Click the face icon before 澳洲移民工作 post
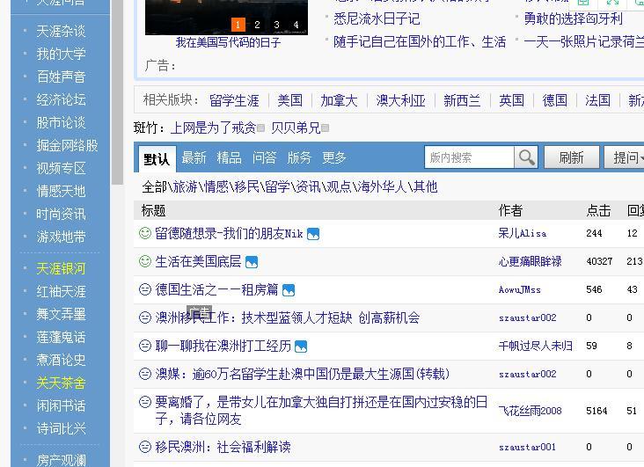This screenshot has width=644, height=467. 145,317
